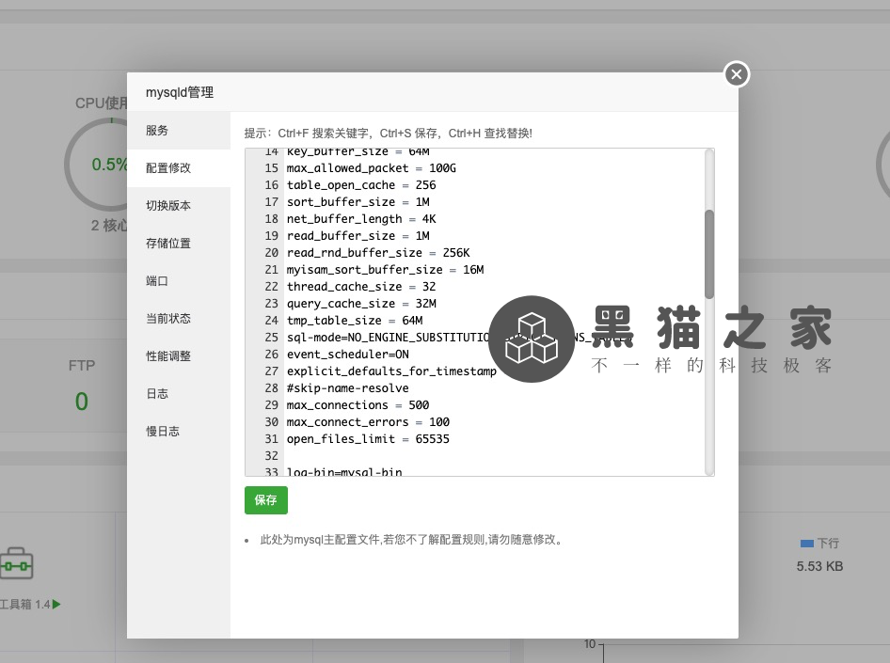Select the 配置修改 tab

[x=179, y=168]
